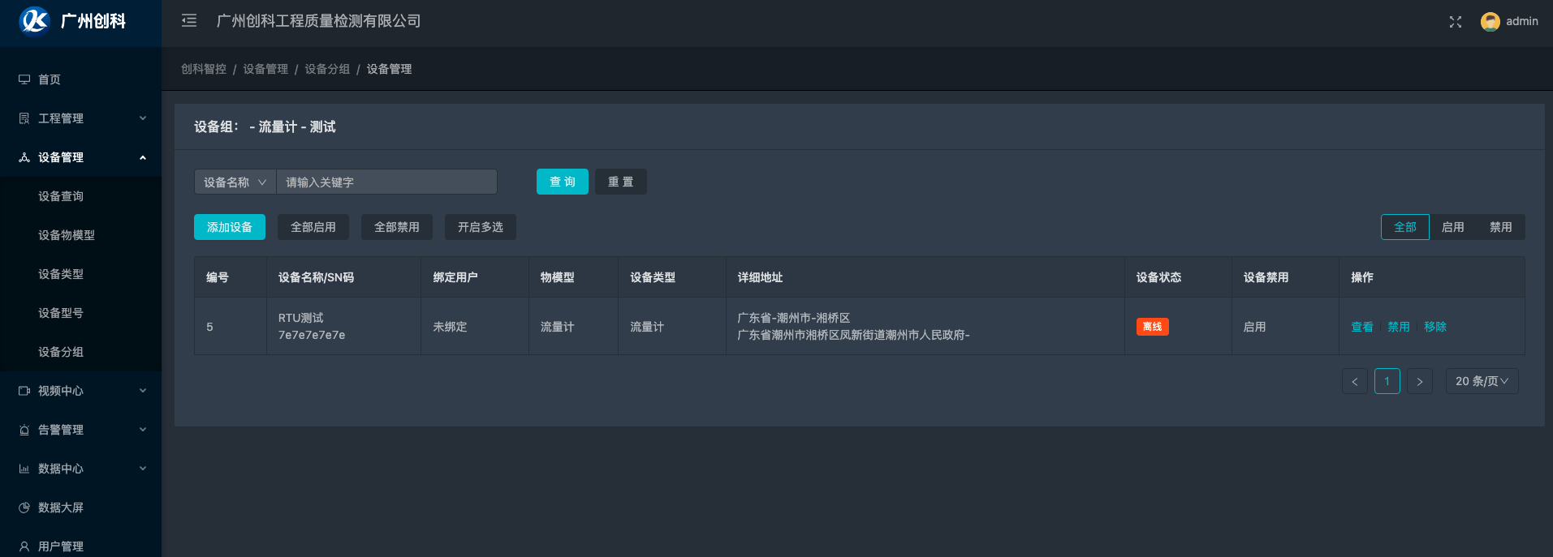Open the 设备名称 search field dropdown
Viewport: 1553px width, 557px height.
(235, 182)
